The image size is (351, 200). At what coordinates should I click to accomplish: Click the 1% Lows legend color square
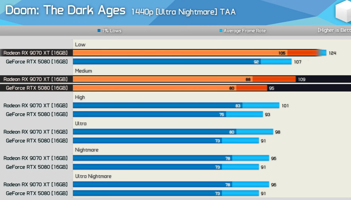coord(99,31)
